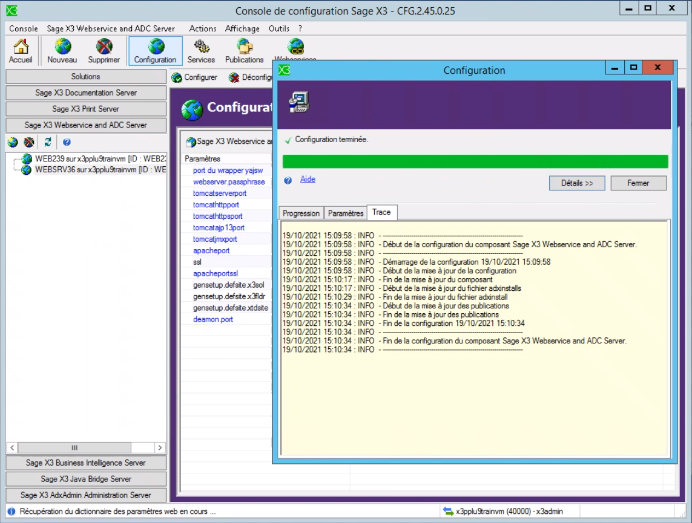This screenshot has height=523, width=692.
Task: Switch to the Paramètres tab
Action: click(x=346, y=213)
